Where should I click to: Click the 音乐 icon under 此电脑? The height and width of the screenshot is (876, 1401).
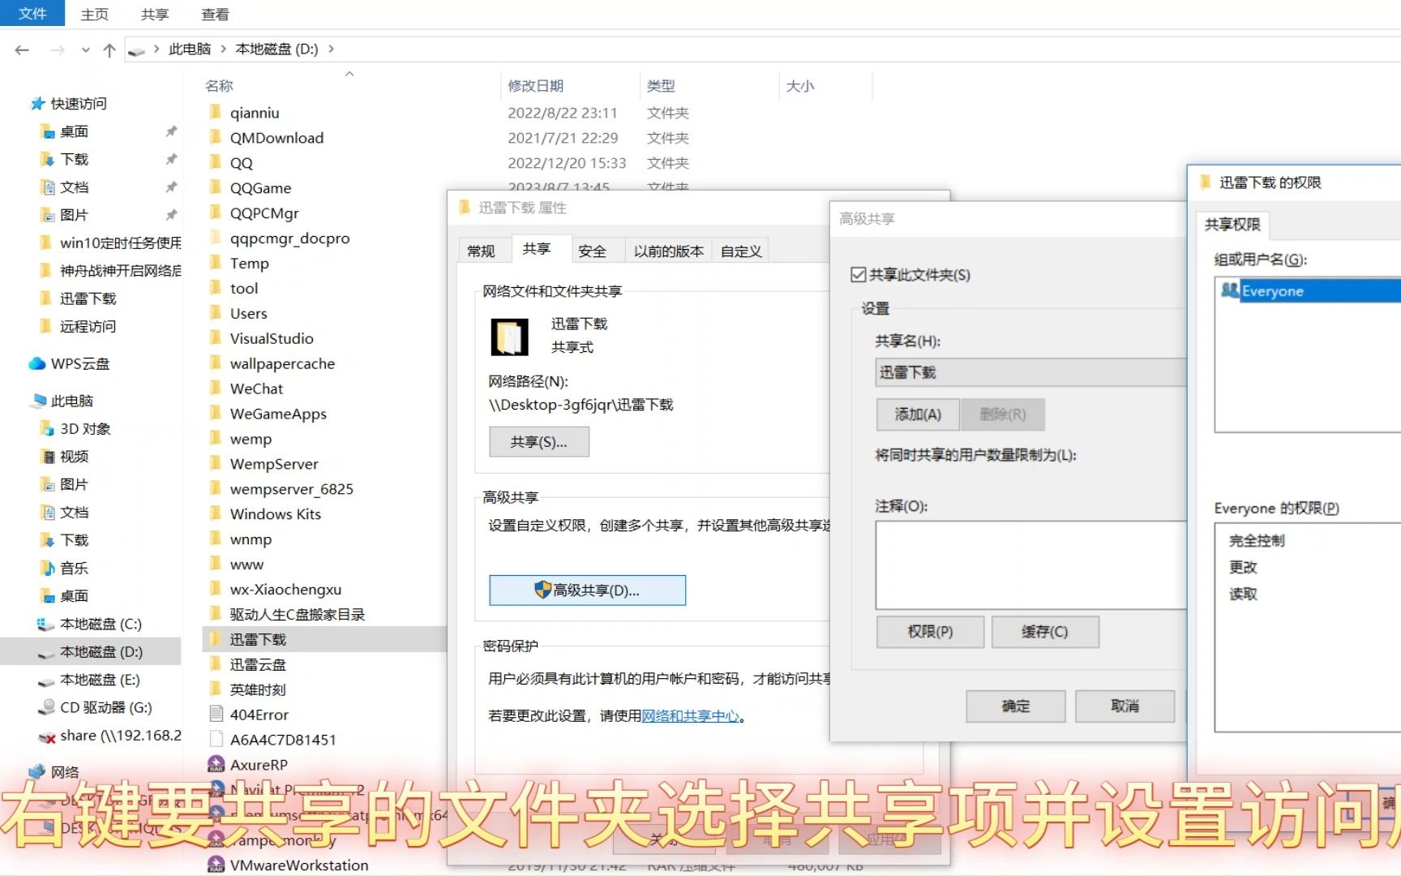[x=48, y=568]
